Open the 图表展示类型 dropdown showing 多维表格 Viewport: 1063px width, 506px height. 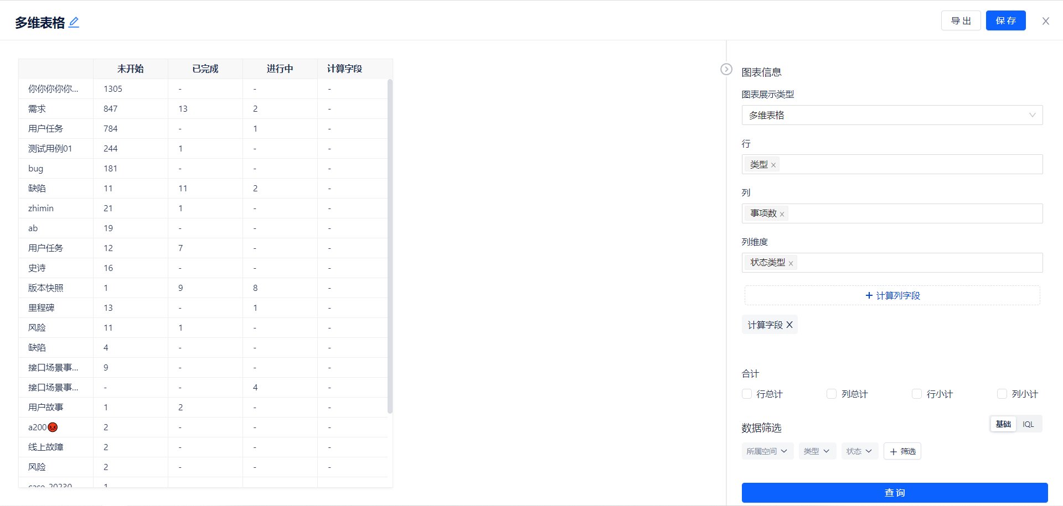click(892, 115)
